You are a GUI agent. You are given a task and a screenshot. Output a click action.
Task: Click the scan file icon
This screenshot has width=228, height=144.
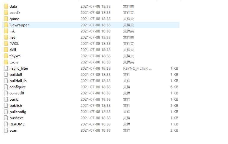(6, 130)
